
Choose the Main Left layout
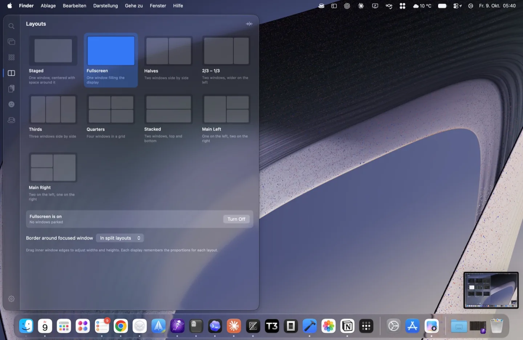pyautogui.click(x=226, y=119)
